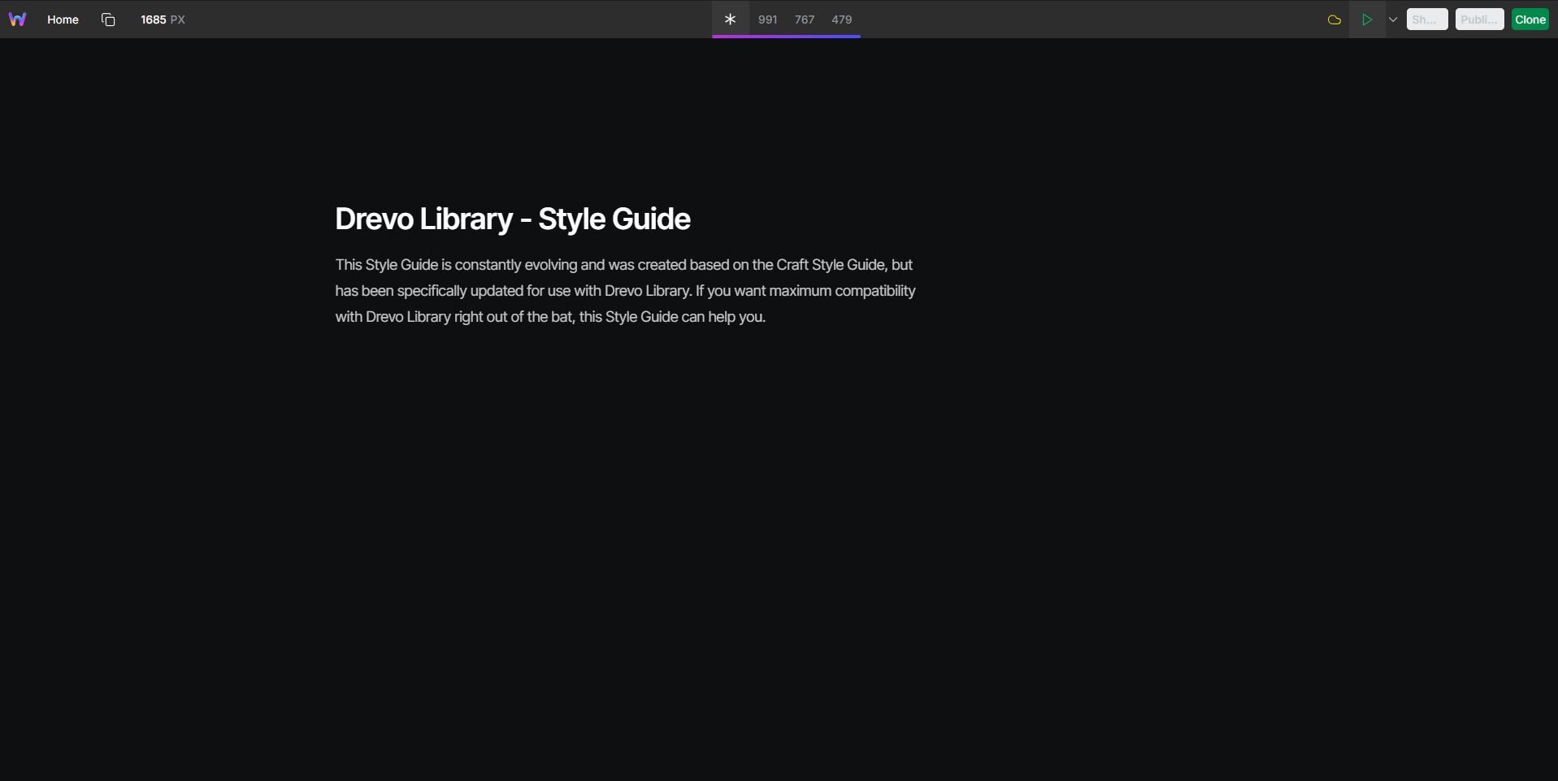
Task: Click the greyed-out Publish button
Action: point(1478,20)
